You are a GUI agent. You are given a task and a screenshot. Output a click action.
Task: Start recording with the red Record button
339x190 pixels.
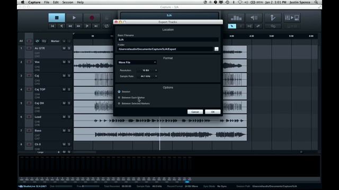92,17
